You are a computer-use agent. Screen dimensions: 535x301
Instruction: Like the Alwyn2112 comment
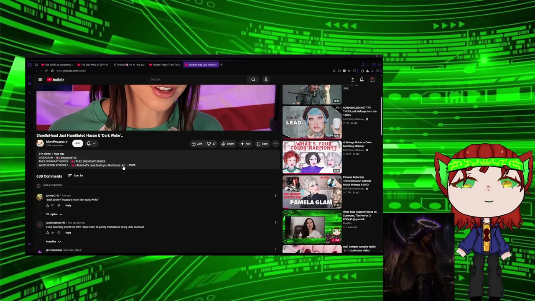48,206
